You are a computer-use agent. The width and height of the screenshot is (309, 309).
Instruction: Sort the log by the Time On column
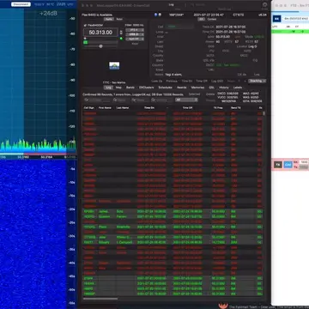point(149,108)
